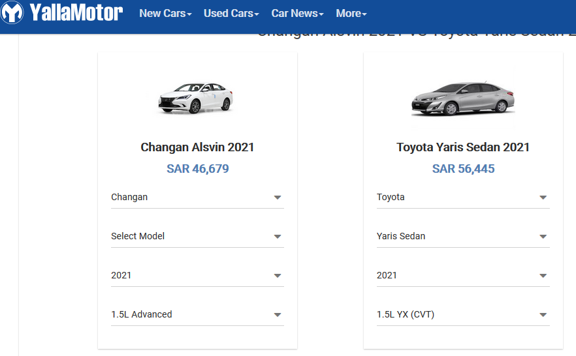Expand the Toyota 2021 year dropdown
The width and height of the screenshot is (576, 356).
(x=463, y=276)
